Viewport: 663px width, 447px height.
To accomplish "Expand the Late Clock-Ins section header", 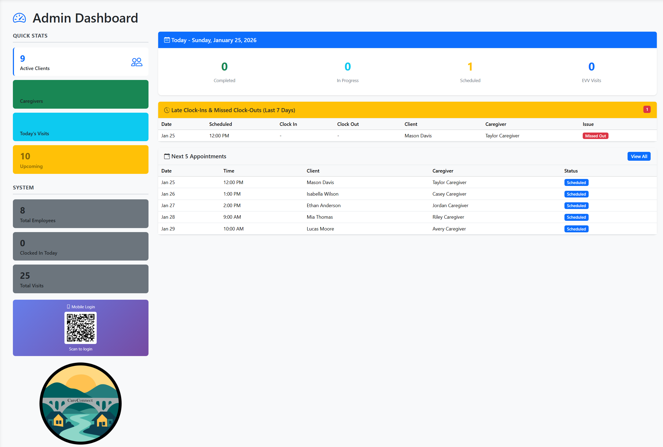I will pyautogui.click(x=233, y=110).
